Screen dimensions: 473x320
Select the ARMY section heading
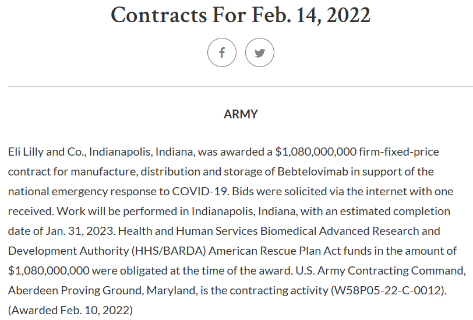(x=241, y=114)
